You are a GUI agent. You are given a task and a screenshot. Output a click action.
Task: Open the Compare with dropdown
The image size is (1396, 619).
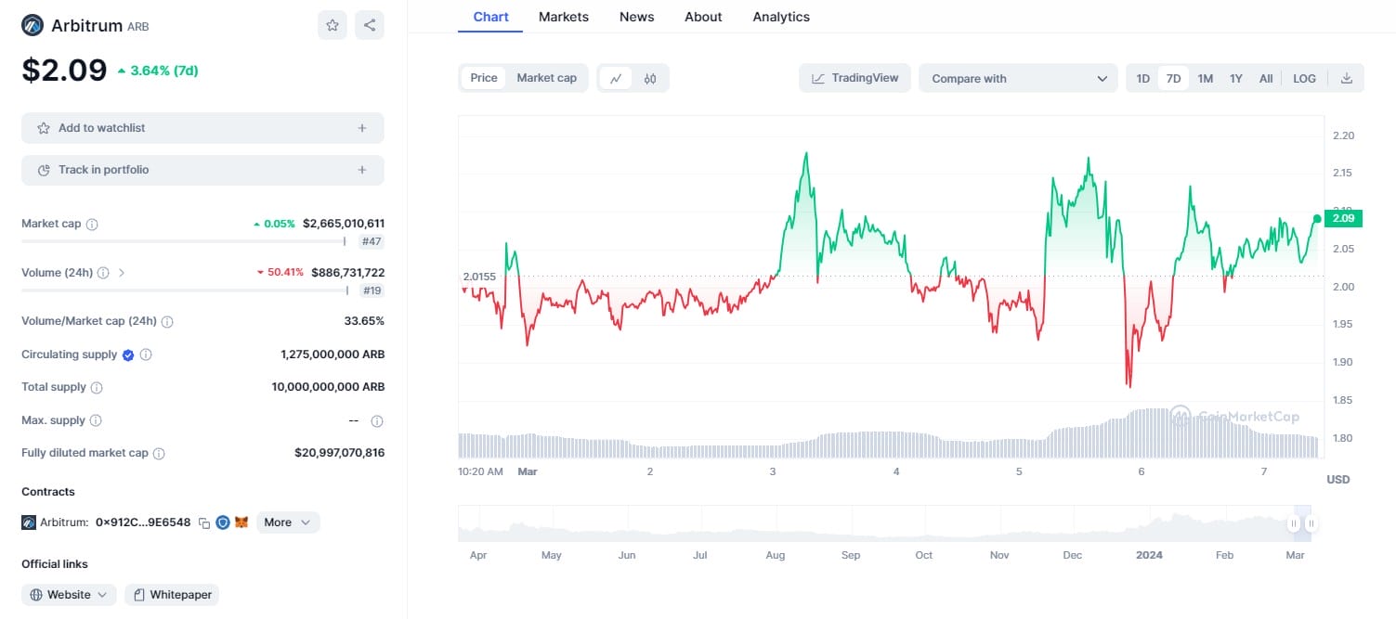[x=1018, y=79]
